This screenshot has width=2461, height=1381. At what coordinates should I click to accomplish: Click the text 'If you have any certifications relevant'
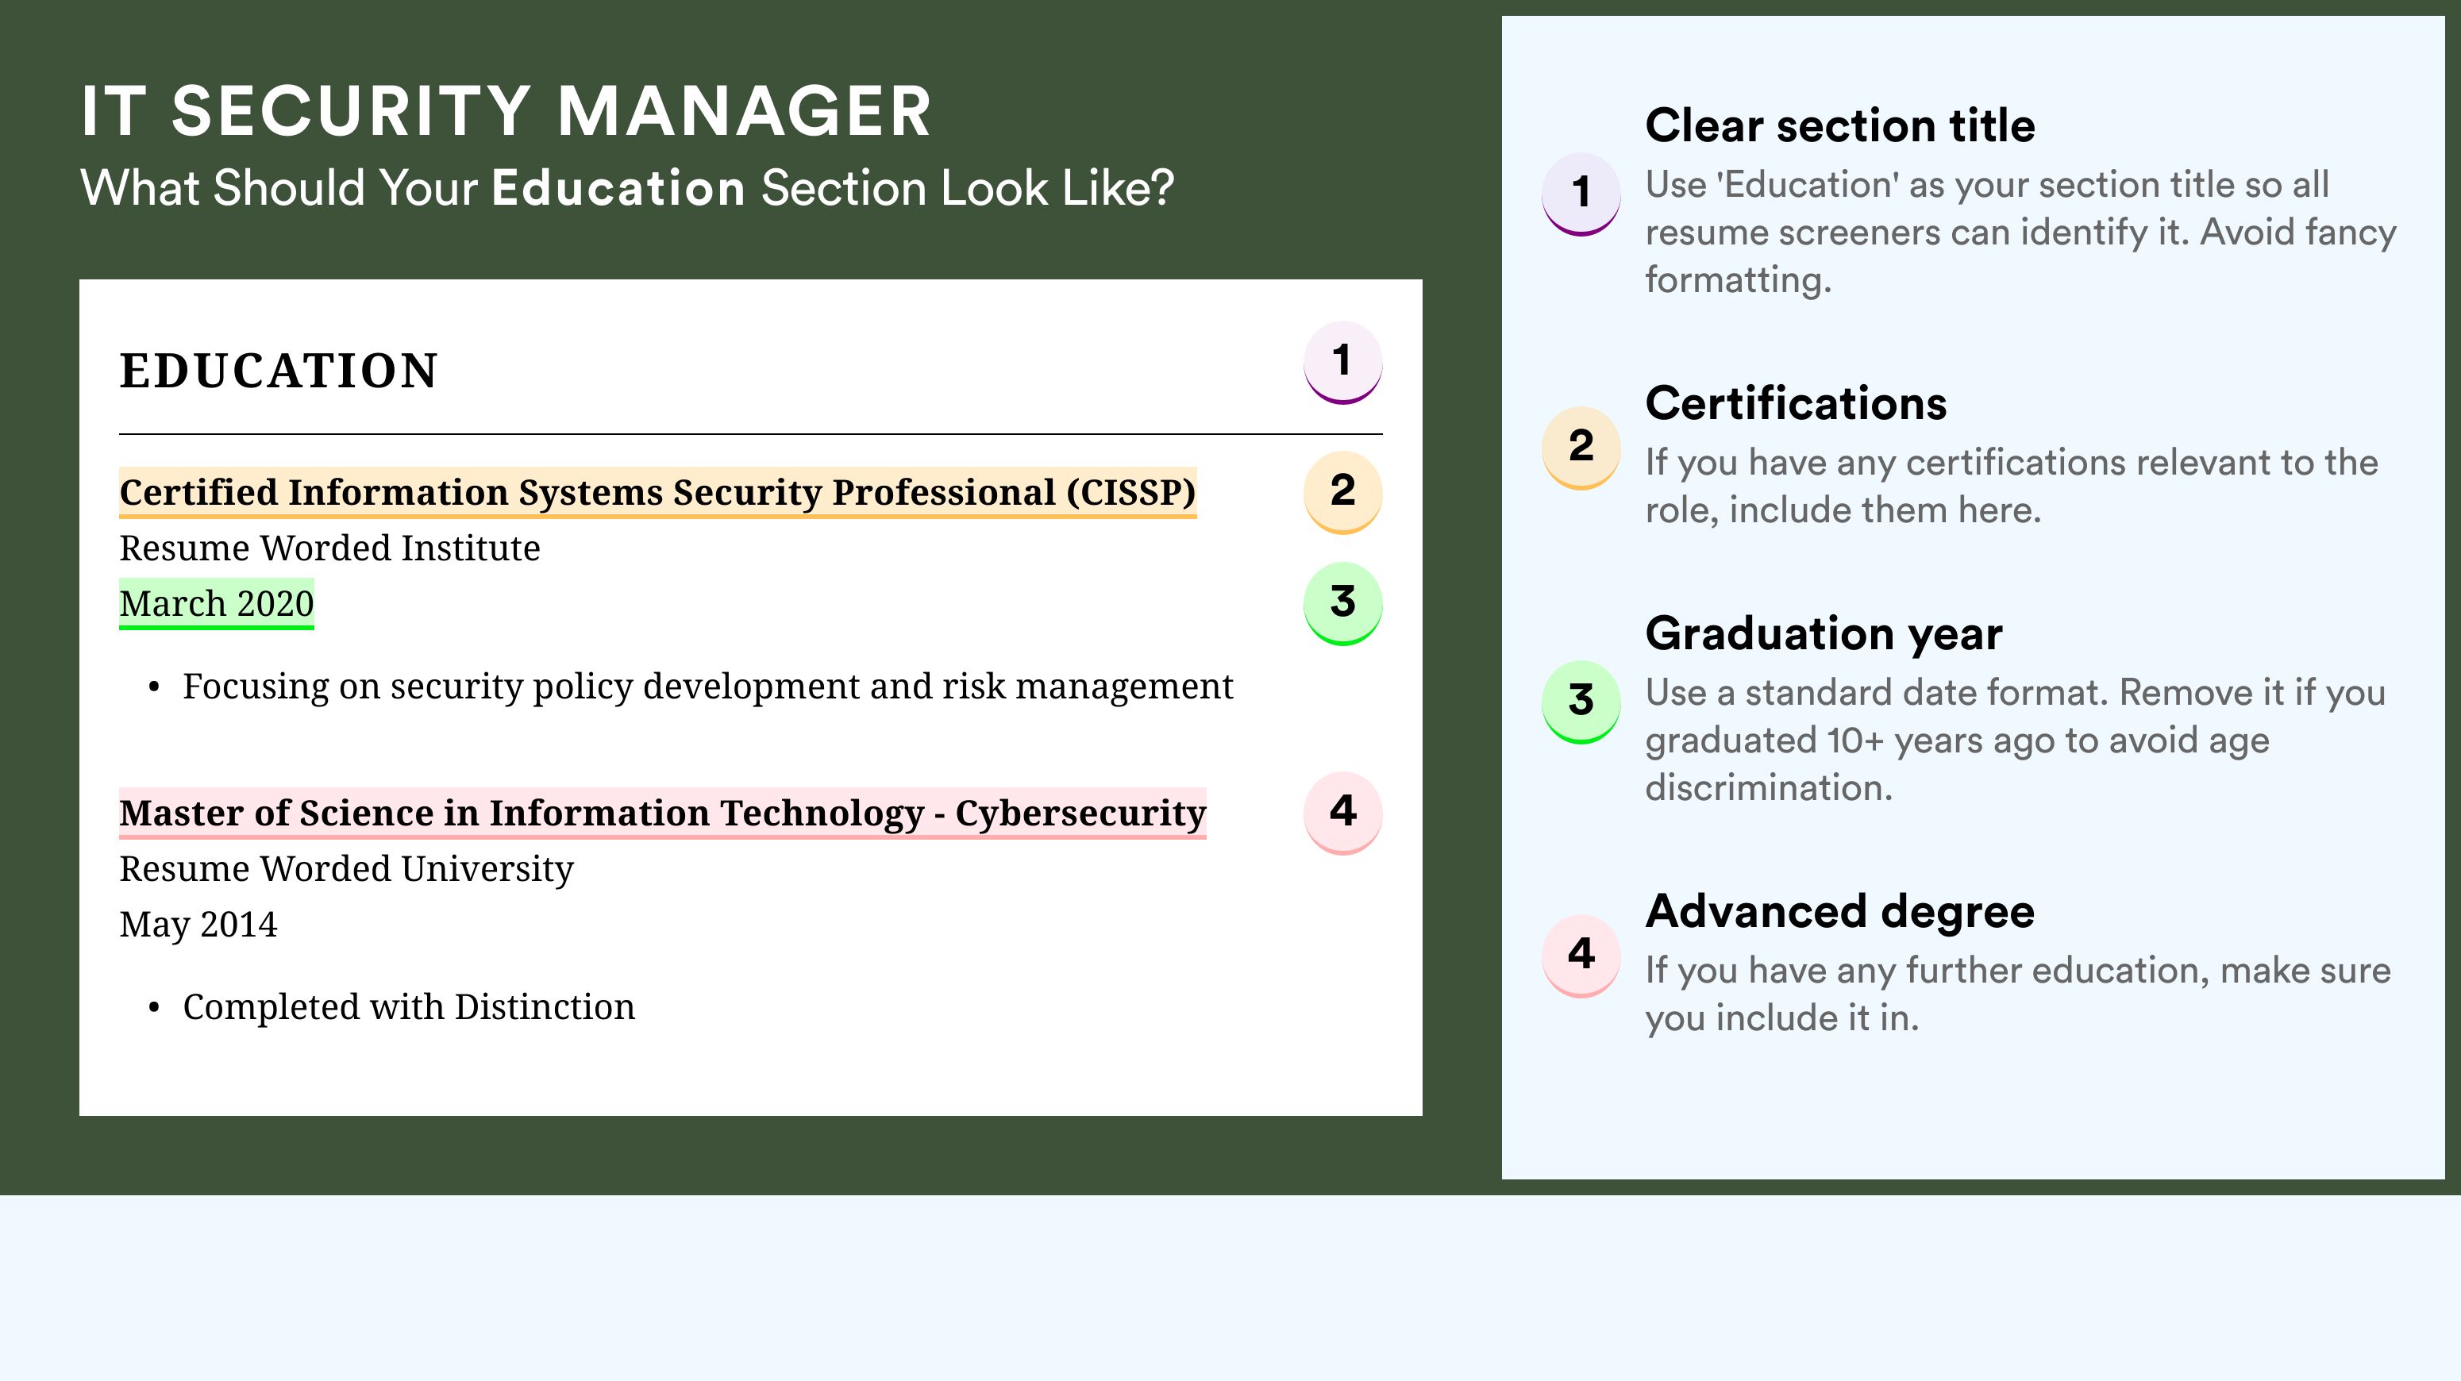[x=2012, y=486]
